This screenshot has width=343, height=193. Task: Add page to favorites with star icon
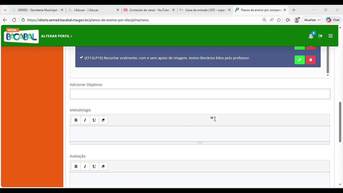(279, 20)
